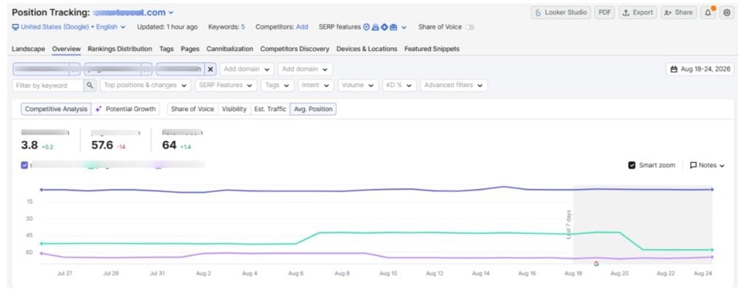The height and width of the screenshot is (303, 745).
Task: Click the Export button
Action: click(637, 13)
